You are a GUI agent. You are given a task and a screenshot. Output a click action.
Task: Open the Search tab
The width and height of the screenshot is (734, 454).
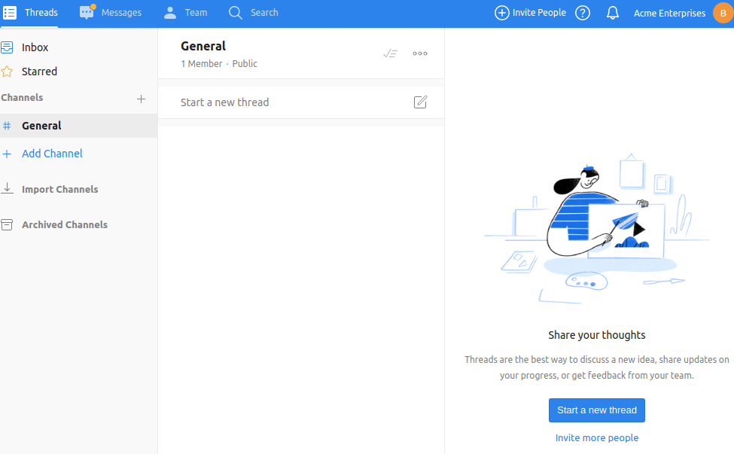[254, 13]
